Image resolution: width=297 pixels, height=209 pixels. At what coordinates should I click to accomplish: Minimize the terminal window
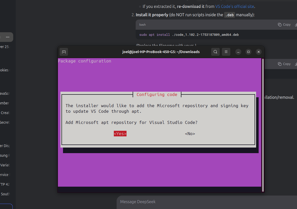(238, 52)
